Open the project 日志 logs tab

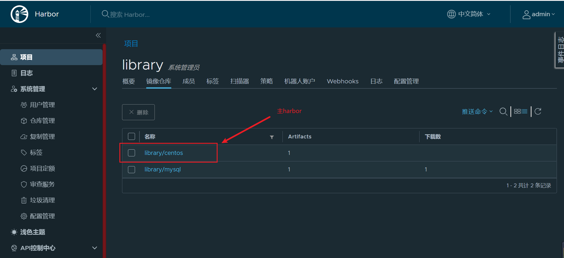(x=376, y=81)
